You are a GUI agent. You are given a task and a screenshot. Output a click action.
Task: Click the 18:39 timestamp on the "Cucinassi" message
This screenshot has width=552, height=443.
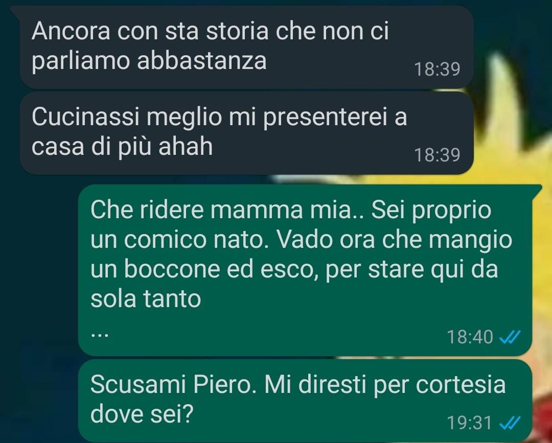click(437, 155)
